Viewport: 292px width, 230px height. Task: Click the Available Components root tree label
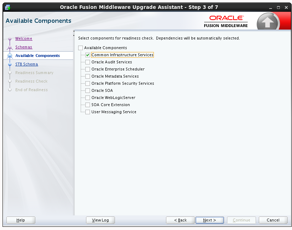[x=105, y=48]
